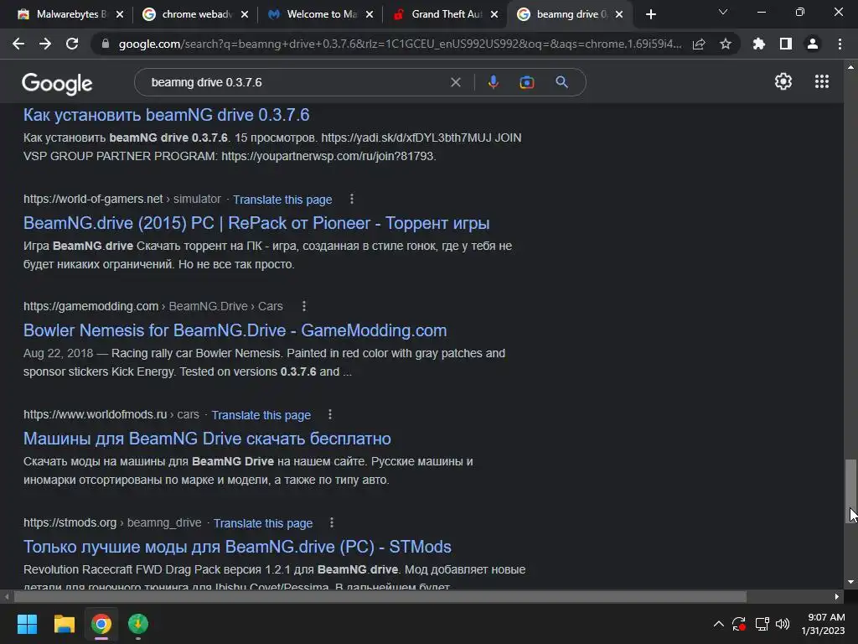Screen dimensions: 858x644
Task: Go back to the previous page
Action: point(18,44)
